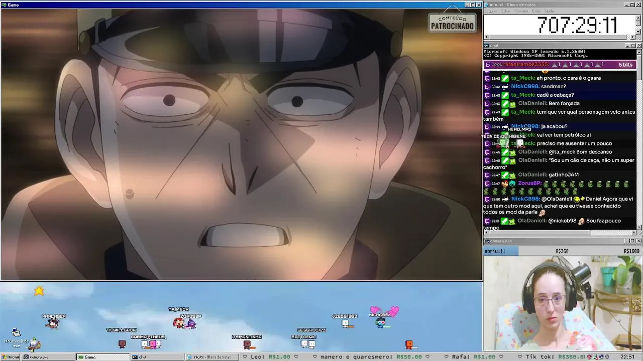Viewport: 643px width, 361px height.
Task: Click NickCB98 'sandman?' message
Action: point(553,86)
